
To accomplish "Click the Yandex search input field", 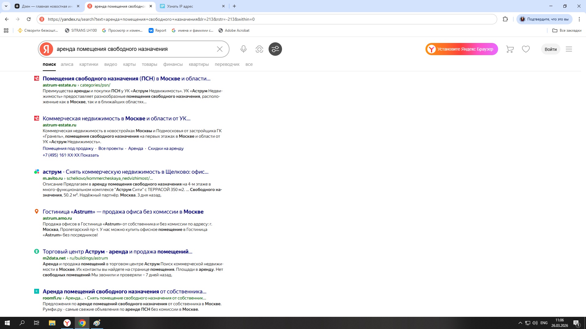I will click(x=134, y=49).
